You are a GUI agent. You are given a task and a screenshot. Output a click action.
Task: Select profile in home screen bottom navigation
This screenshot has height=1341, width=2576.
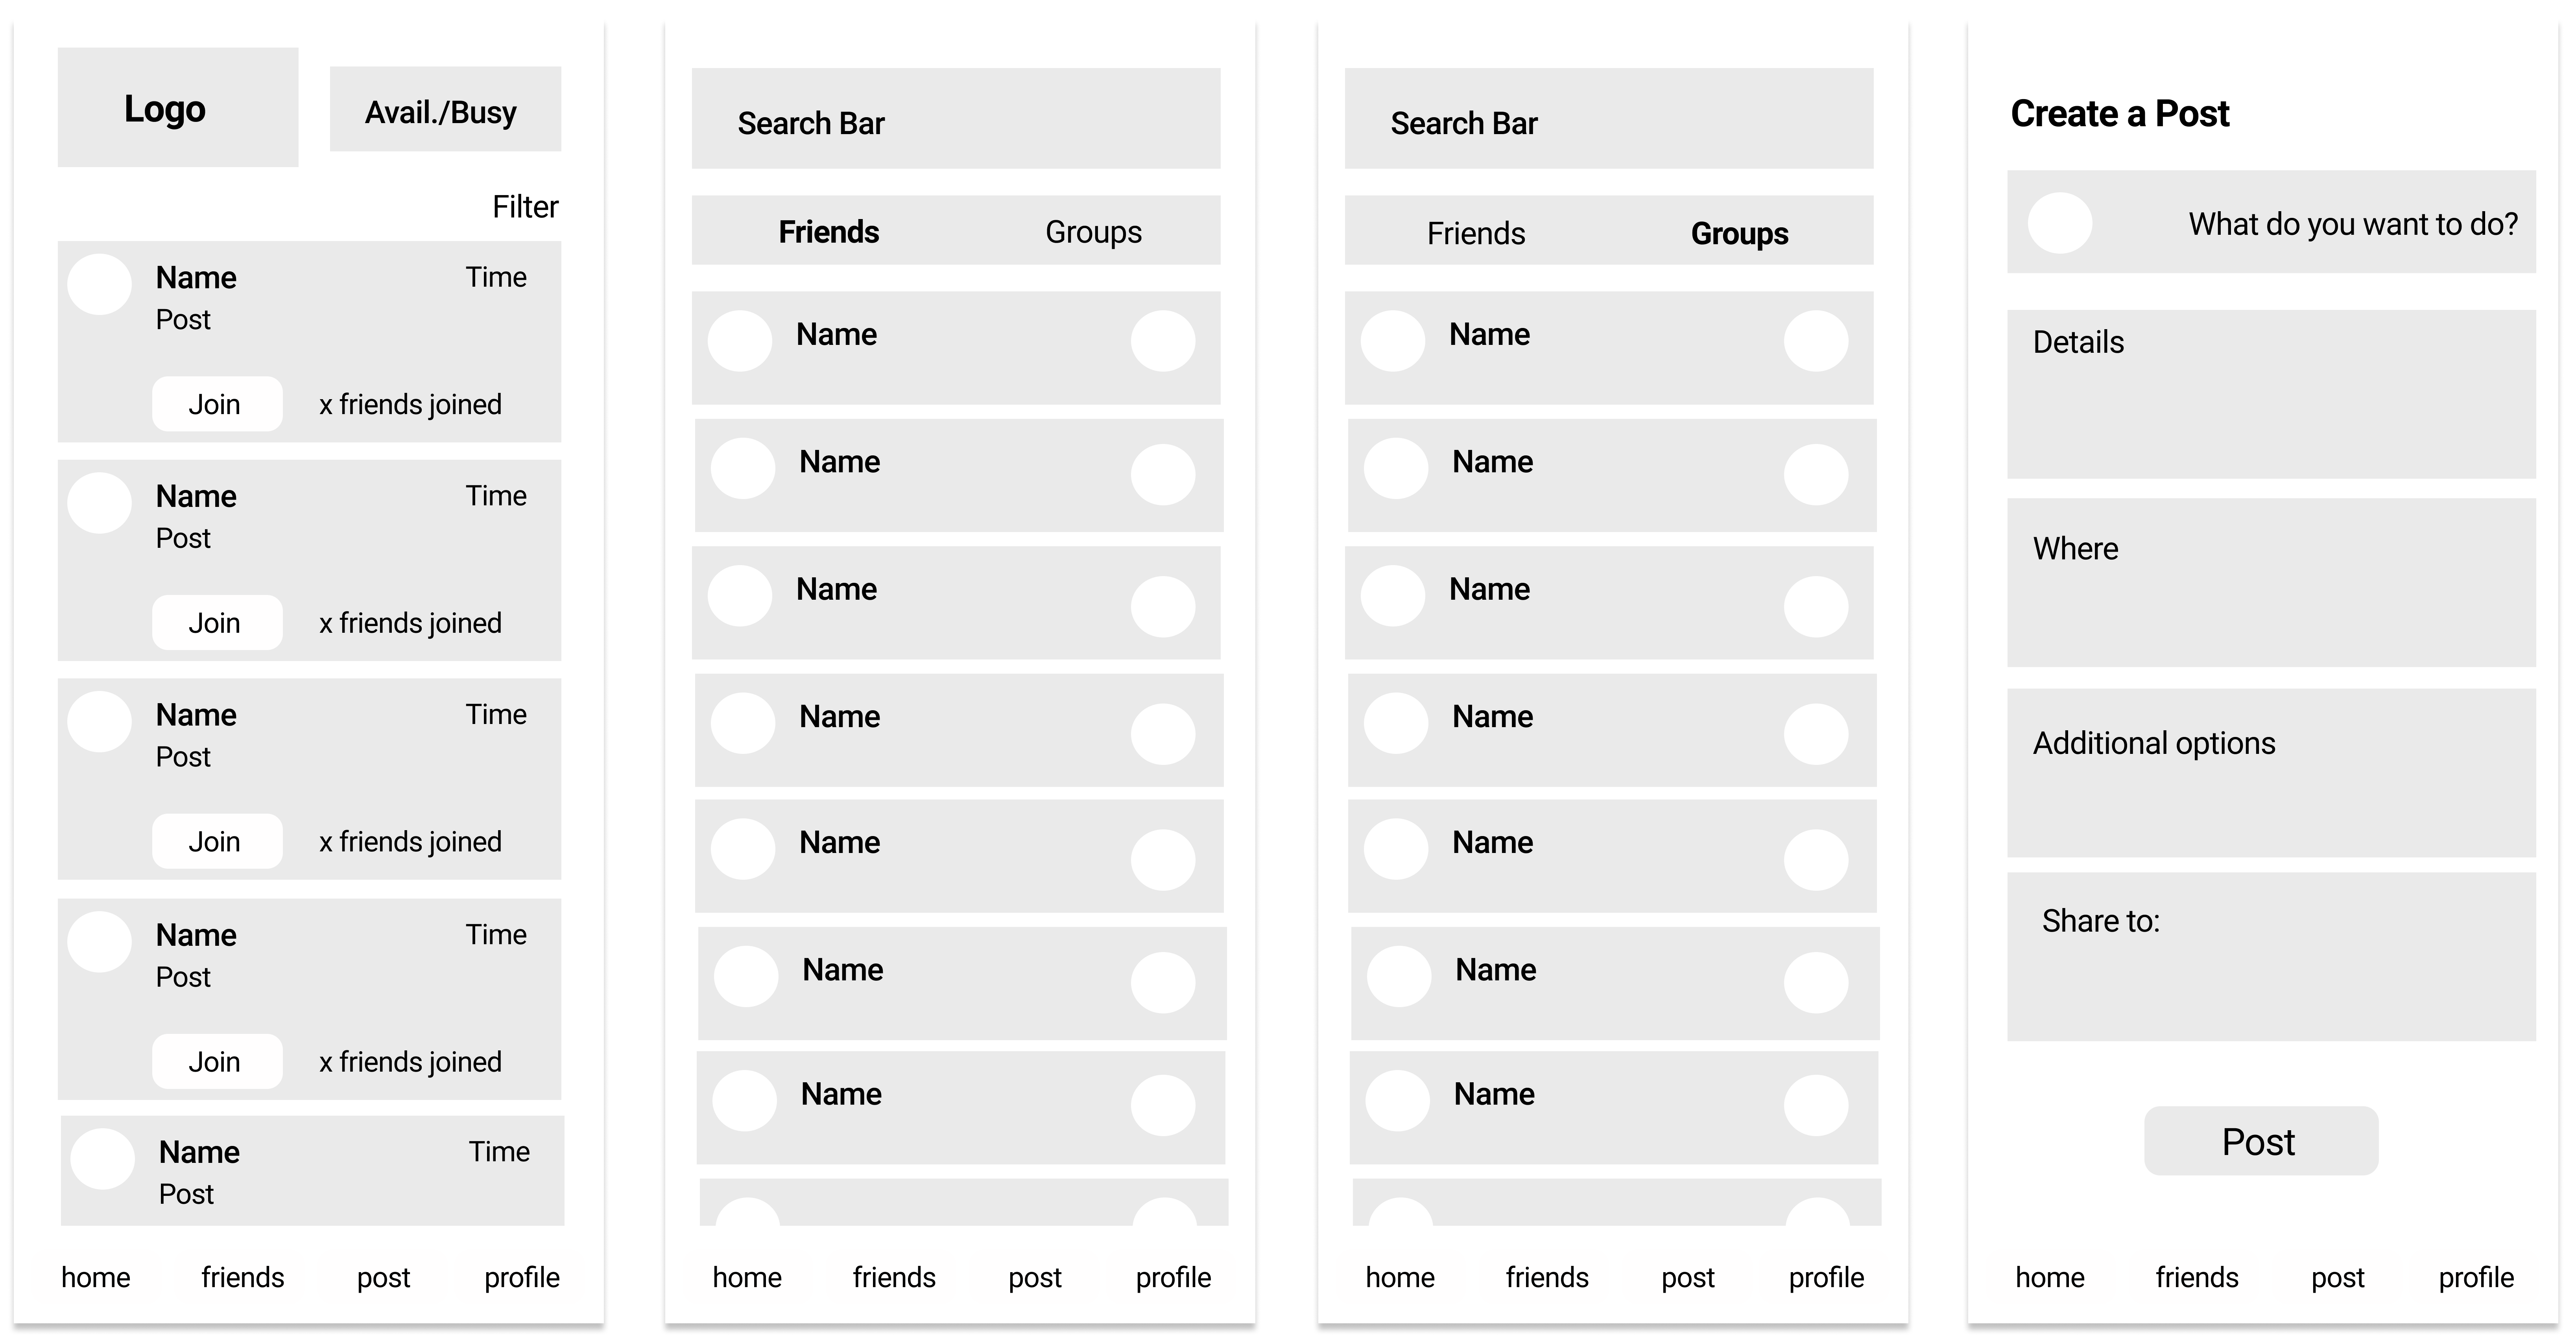(522, 1277)
